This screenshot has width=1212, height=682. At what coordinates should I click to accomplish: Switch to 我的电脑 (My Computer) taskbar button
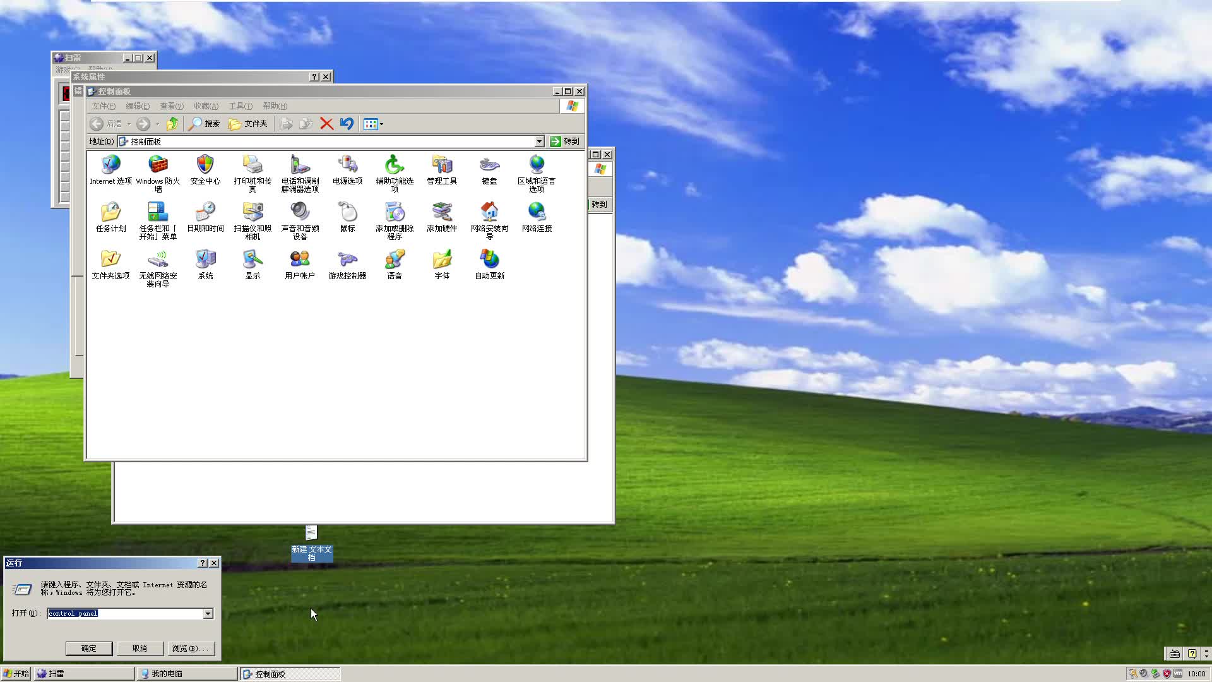point(187,674)
